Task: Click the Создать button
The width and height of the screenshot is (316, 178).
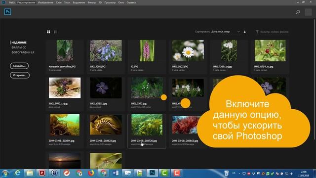Action: 19,66
